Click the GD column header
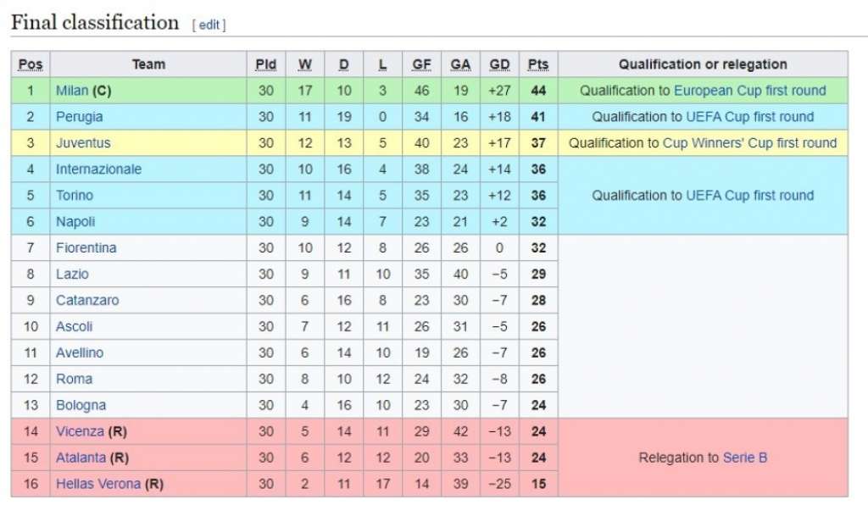 click(499, 64)
